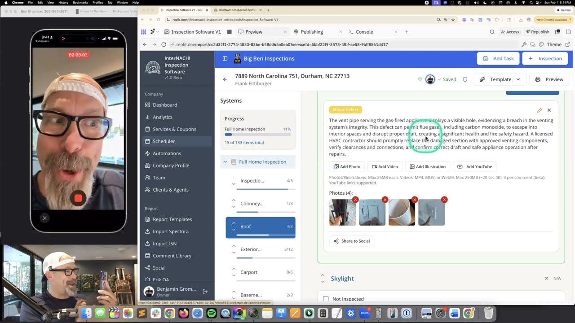Click the log out icon beside Benjamin
The image size is (575, 323).
coord(205,292)
